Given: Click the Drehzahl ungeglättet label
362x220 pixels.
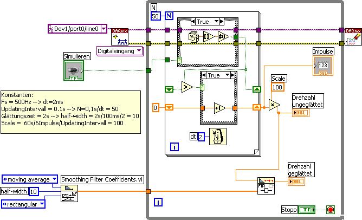Looking at the screenshot, I should [308, 101].
